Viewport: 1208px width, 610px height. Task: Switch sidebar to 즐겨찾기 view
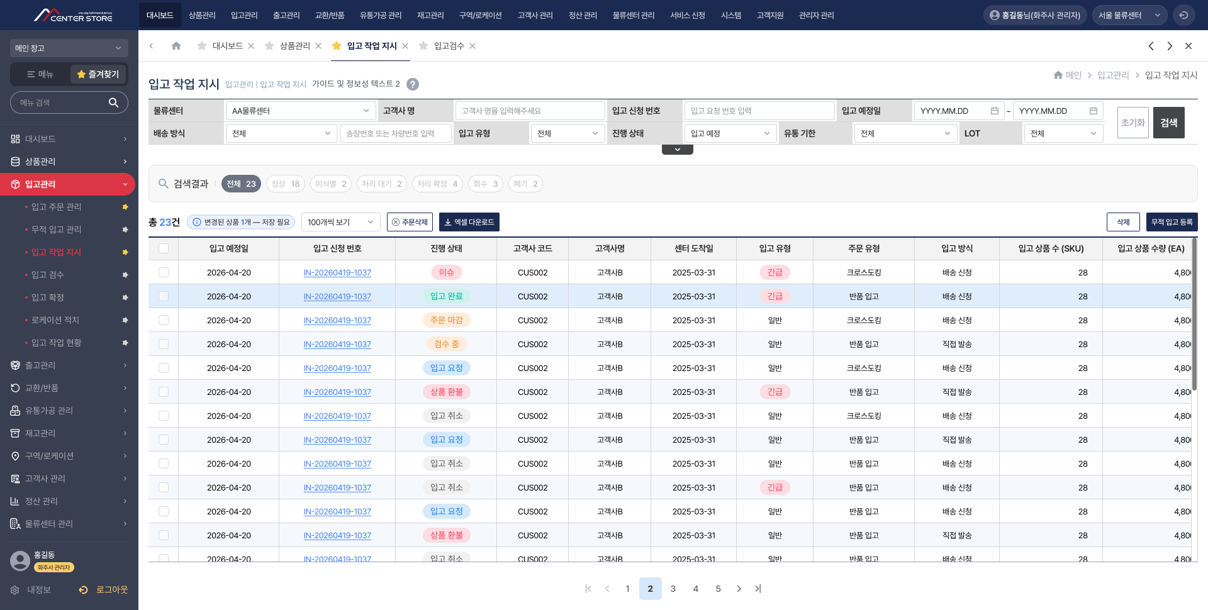[x=98, y=74]
